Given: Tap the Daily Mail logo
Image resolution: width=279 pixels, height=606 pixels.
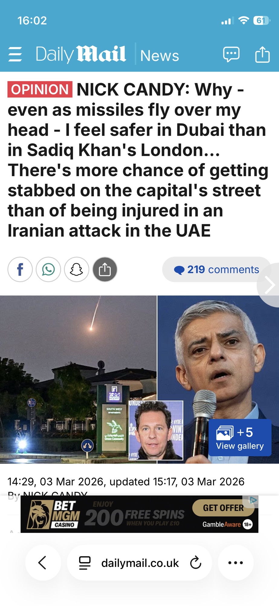Looking at the screenshot, I should point(81,54).
